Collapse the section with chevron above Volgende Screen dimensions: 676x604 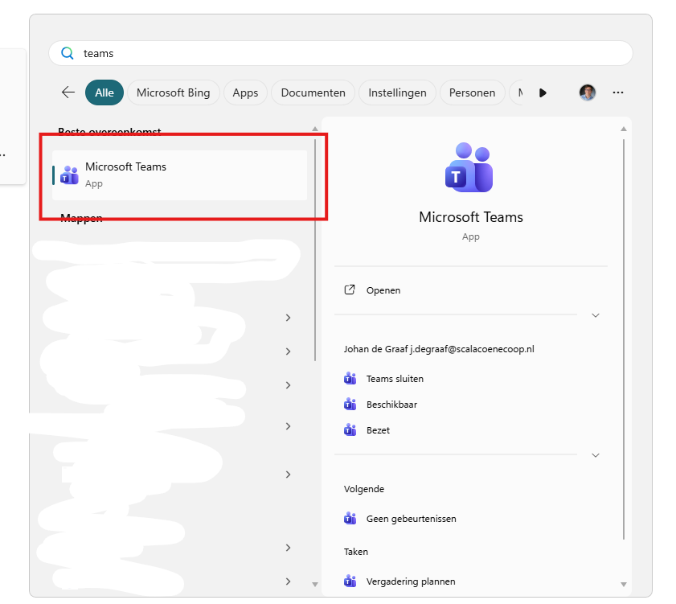coord(596,455)
